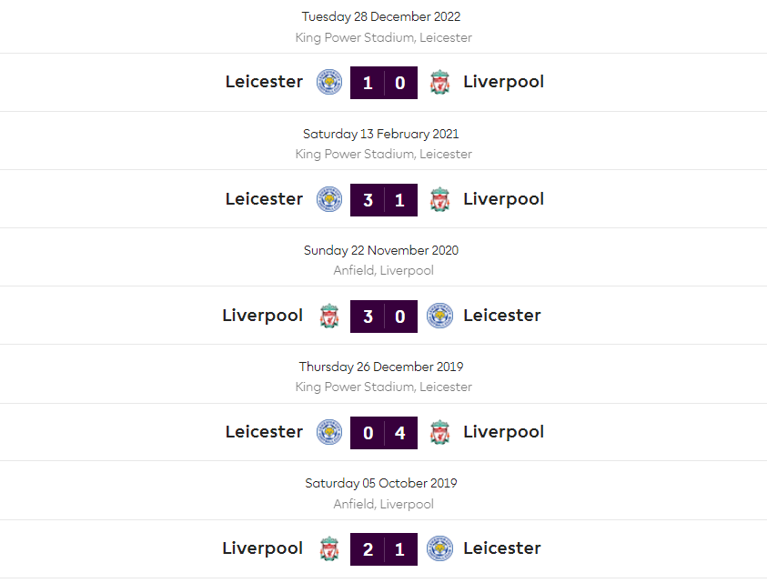Viewport: 767px width, 583px height.
Task: Select Liverpool team name in 22 November 2020 match
Action: [x=262, y=316]
